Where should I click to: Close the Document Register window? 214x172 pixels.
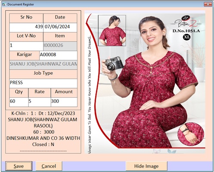tap(208, 4)
